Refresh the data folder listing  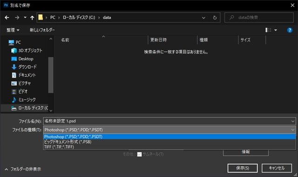pos(215,18)
